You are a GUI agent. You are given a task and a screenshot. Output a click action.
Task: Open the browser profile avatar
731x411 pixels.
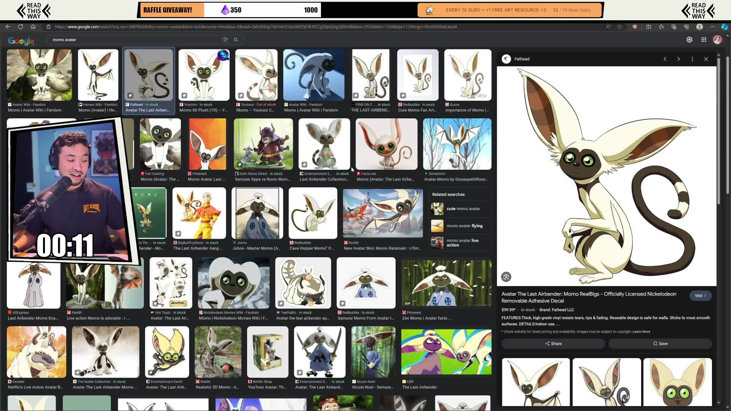tap(699, 27)
